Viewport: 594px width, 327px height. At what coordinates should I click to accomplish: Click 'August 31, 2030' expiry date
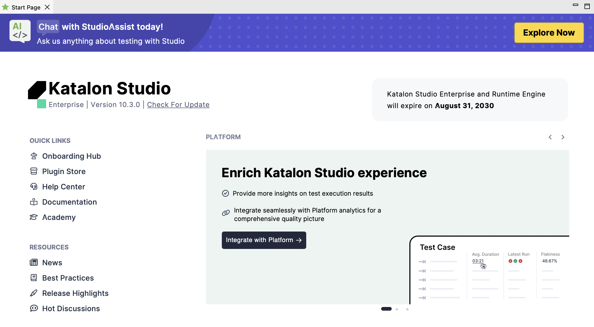pyautogui.click(x=464, y=106)
